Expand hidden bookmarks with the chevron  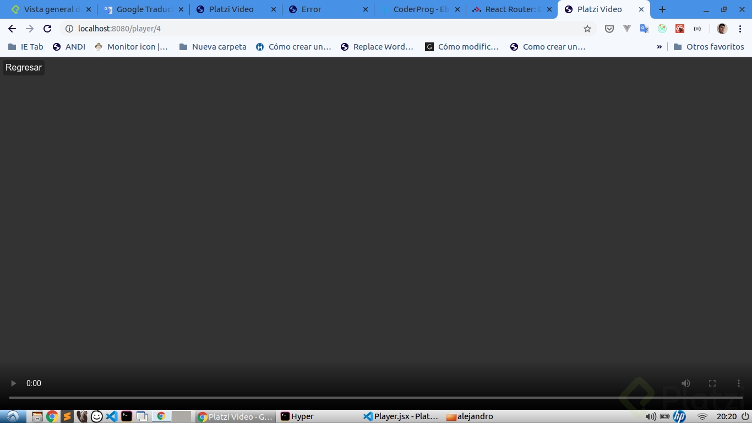(x=659, y=47)
